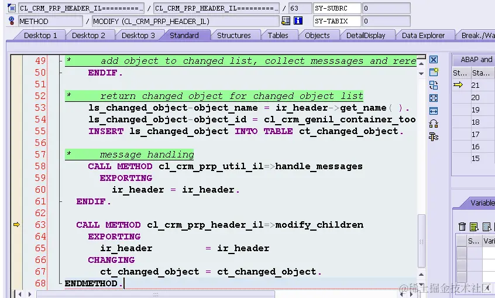Image resolution: width=495 pixels, height=298 pixels.
Task: Click stack level 18 row
Action: pos(473,122)
